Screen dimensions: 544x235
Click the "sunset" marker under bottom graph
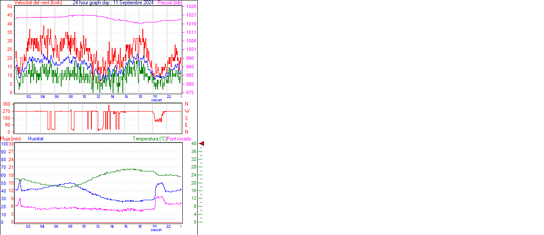(156, 230)
